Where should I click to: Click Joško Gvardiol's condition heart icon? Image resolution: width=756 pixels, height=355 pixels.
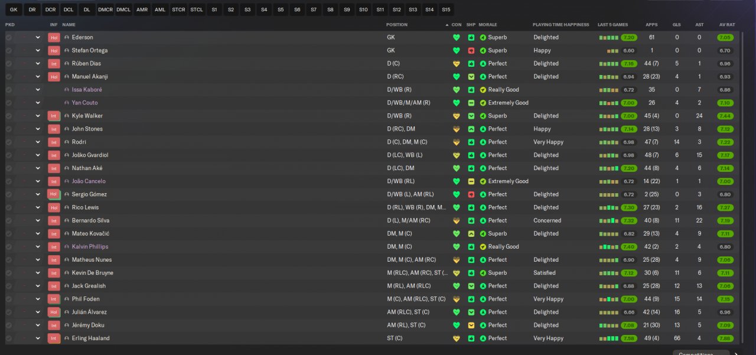point(456,155)
